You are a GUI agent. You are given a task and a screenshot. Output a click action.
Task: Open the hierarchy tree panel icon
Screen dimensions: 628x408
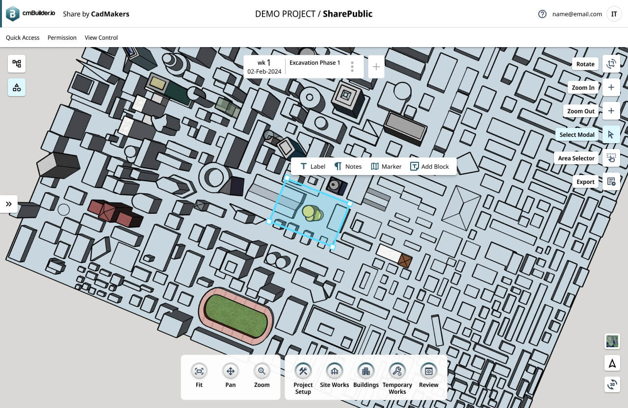click(17, 64)
